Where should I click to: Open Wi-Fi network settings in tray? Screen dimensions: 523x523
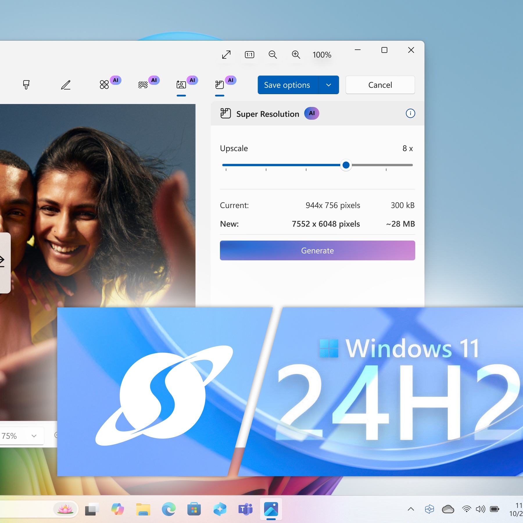coord(466,509)
